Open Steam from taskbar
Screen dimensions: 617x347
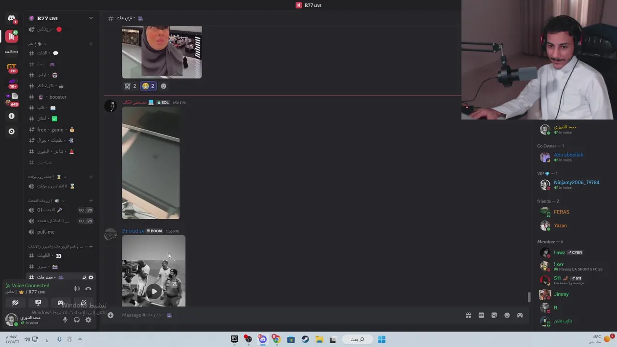click(305, 339)
